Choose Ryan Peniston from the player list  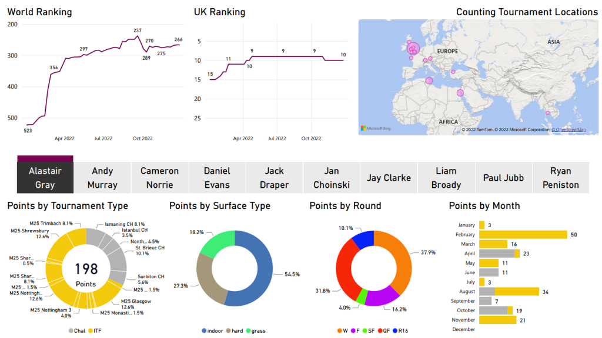pyautogui.click(x=560, y=177)
